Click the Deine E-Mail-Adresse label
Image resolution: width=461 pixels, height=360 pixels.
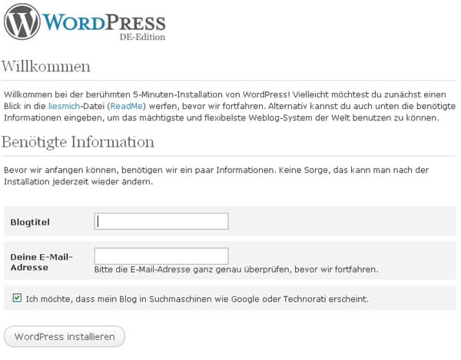click(x=41, y=263)
